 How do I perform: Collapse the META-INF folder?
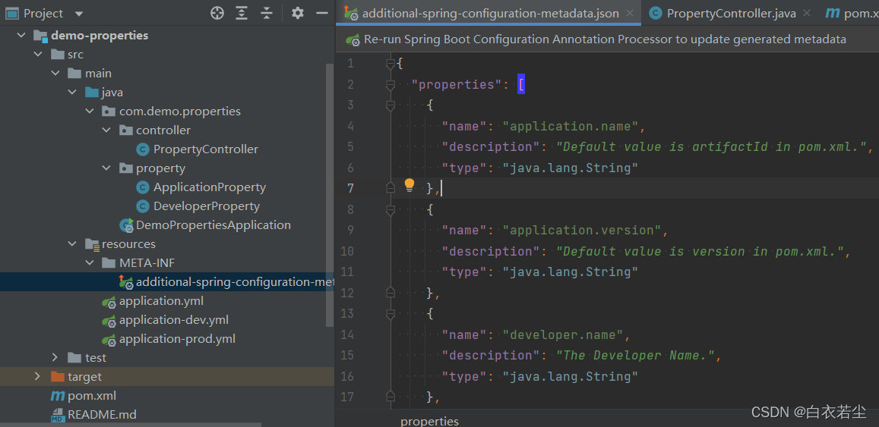(90, 263)
